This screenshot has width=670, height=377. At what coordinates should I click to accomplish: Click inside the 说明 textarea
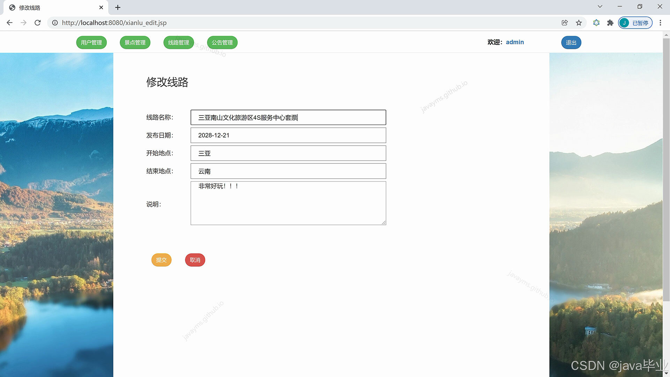[x=288, y=203]
